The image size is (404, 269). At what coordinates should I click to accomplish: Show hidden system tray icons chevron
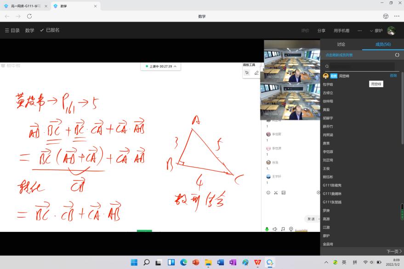326,262
